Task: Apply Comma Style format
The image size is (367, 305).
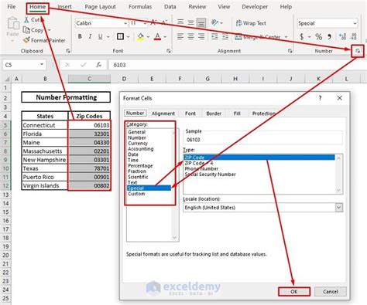Action: click(x=330, y=37)
